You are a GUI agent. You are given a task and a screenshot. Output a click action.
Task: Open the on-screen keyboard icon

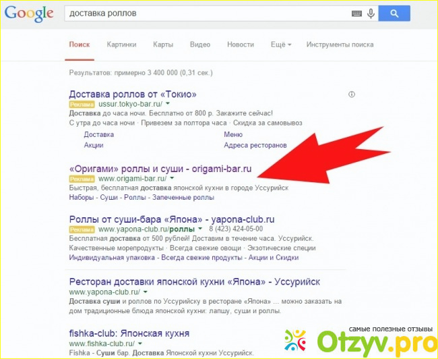point(356,13)
